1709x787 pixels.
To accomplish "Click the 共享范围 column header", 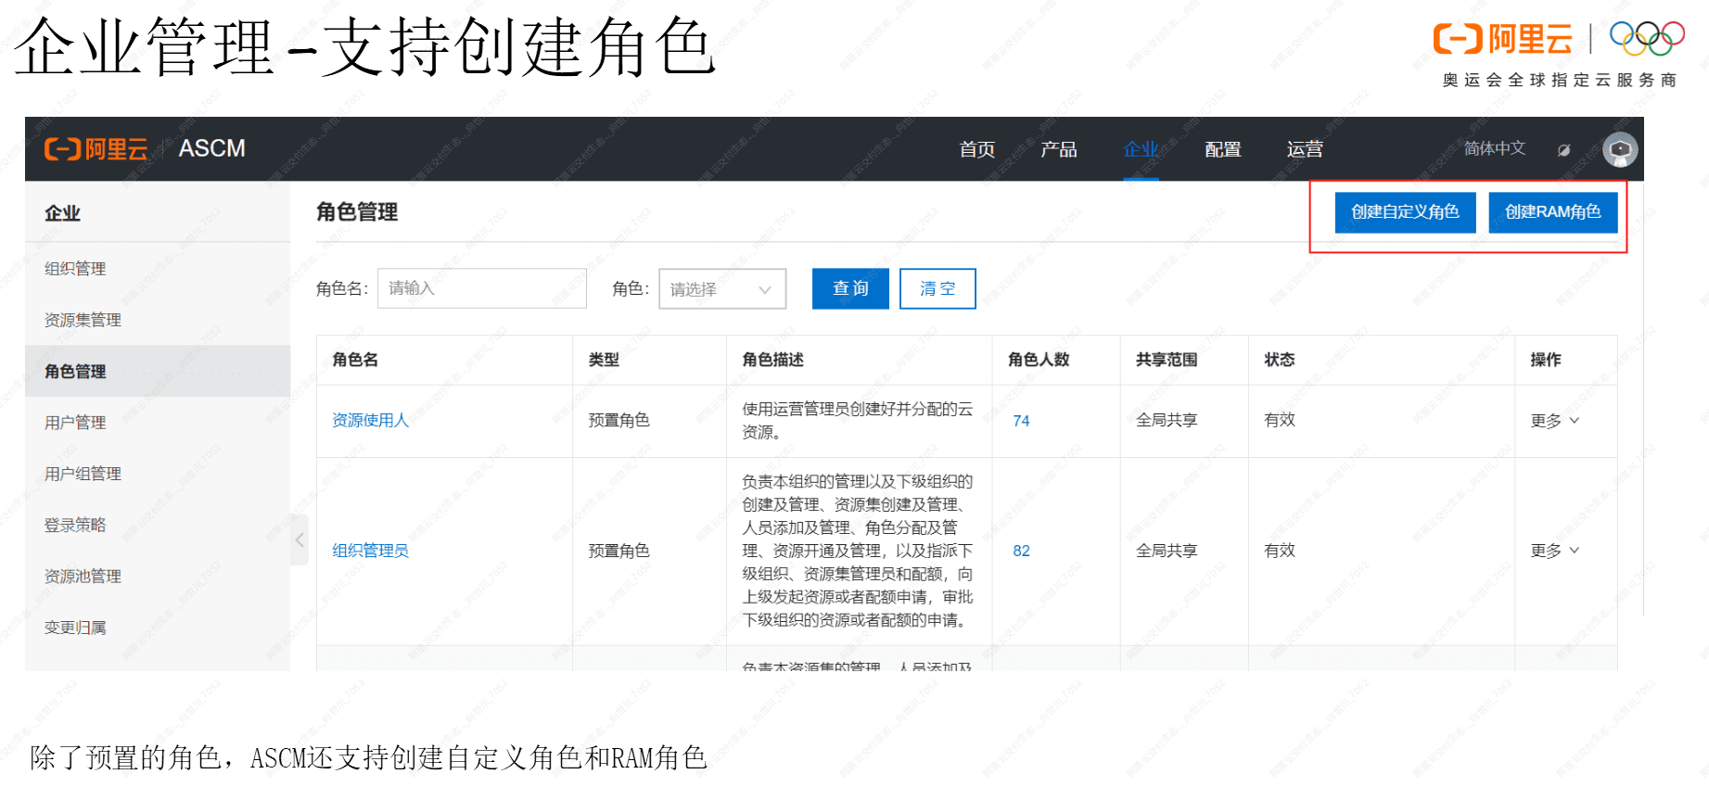I will click(1167, 360).
